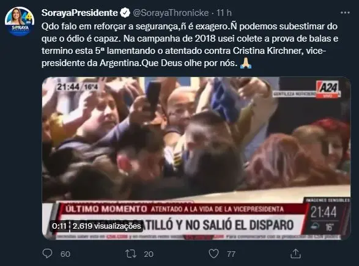The width and height of the screenshot is (359, 266).
Task: Click the 0:11 video duration label
Action: point(59,226)
